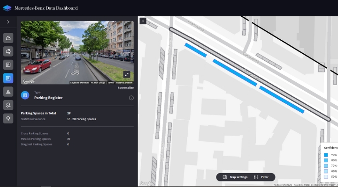Click the 'Sonnenallee' caption under the photo
338x187 pixels.
tap(126, 88)
